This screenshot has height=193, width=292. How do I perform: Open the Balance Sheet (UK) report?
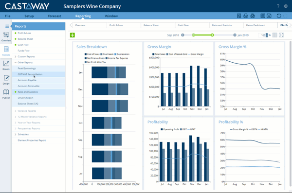39,104
